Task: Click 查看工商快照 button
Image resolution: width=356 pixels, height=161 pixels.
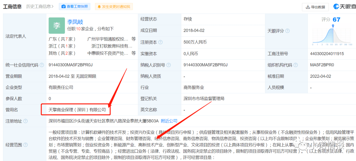Action: pos(74,7)
